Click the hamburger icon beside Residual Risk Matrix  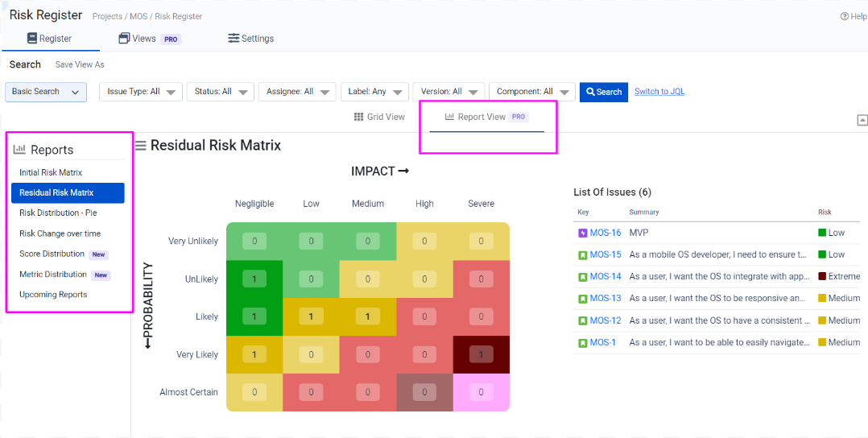[140, 146]
